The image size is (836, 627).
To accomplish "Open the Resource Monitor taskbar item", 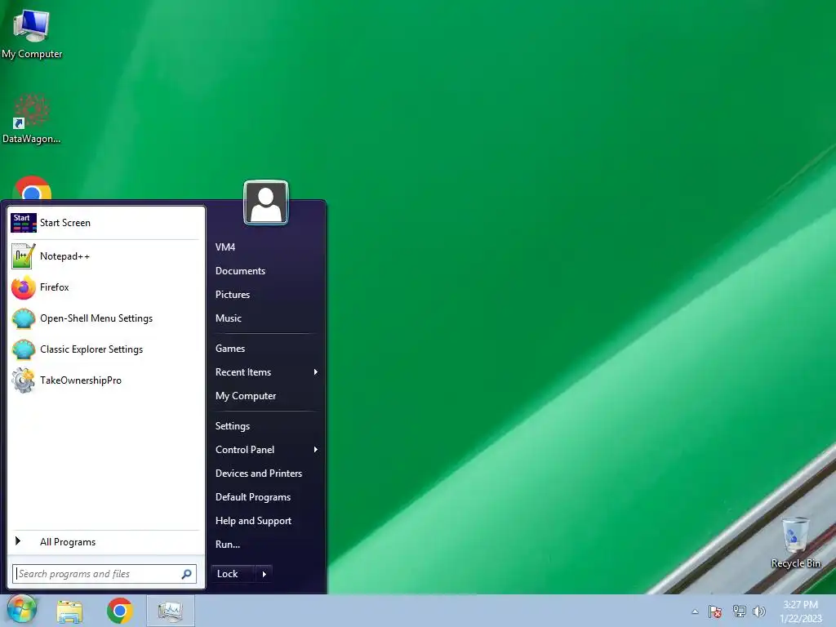I will (171, 611).
